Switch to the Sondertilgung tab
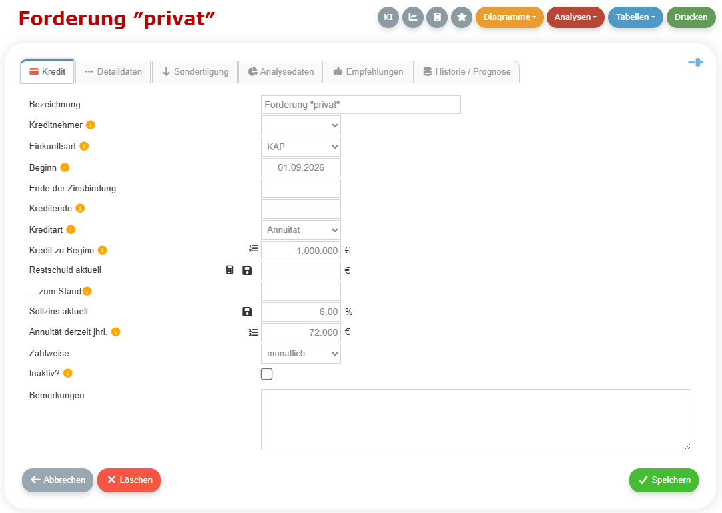The height and width of the screenshot is (513, 722). pyautogui.click(x=194, y=72)
